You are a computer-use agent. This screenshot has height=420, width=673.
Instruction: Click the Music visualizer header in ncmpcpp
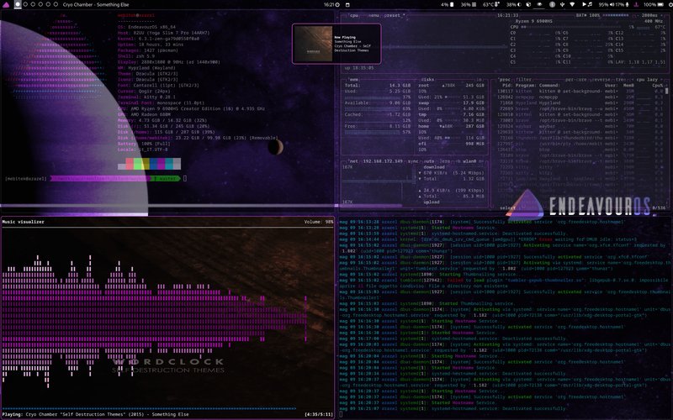click(24, 222)
